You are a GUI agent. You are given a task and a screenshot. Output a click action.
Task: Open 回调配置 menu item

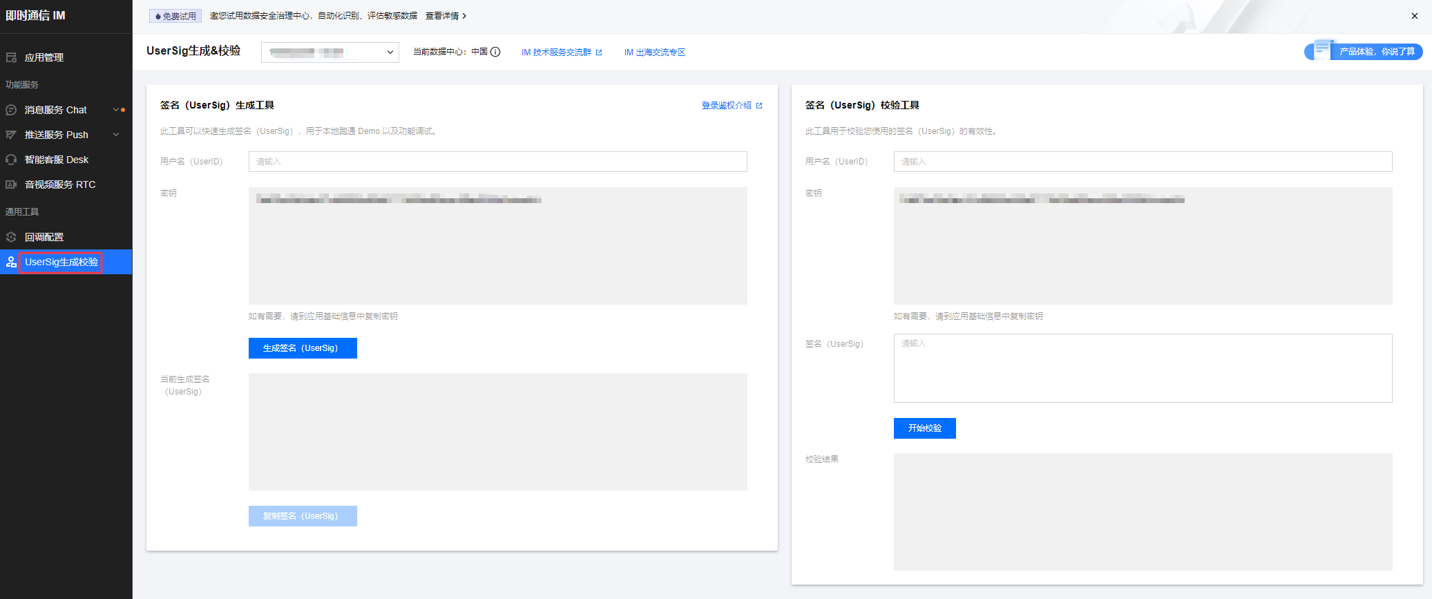44,237
